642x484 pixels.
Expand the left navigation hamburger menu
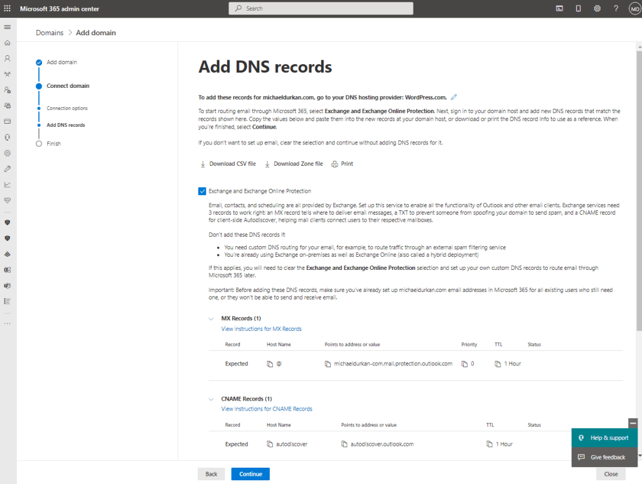pos(8,27)
